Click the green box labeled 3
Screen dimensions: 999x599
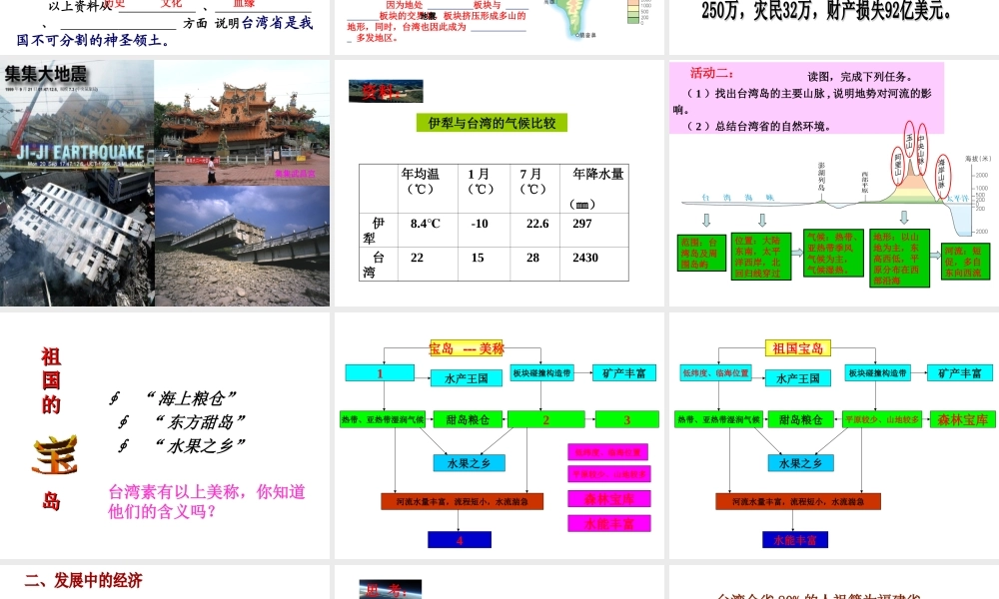(x=627, y=419)
